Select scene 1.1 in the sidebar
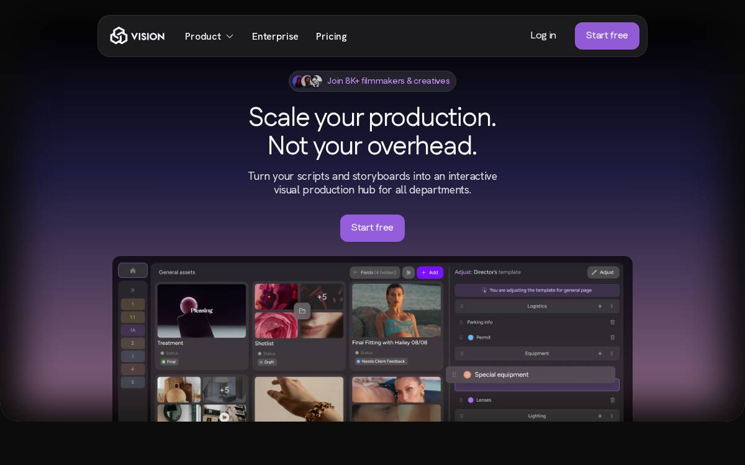Image resolution: width=745 pixels, height=465 pixels. pyautogui.click(x=133, y=317)
